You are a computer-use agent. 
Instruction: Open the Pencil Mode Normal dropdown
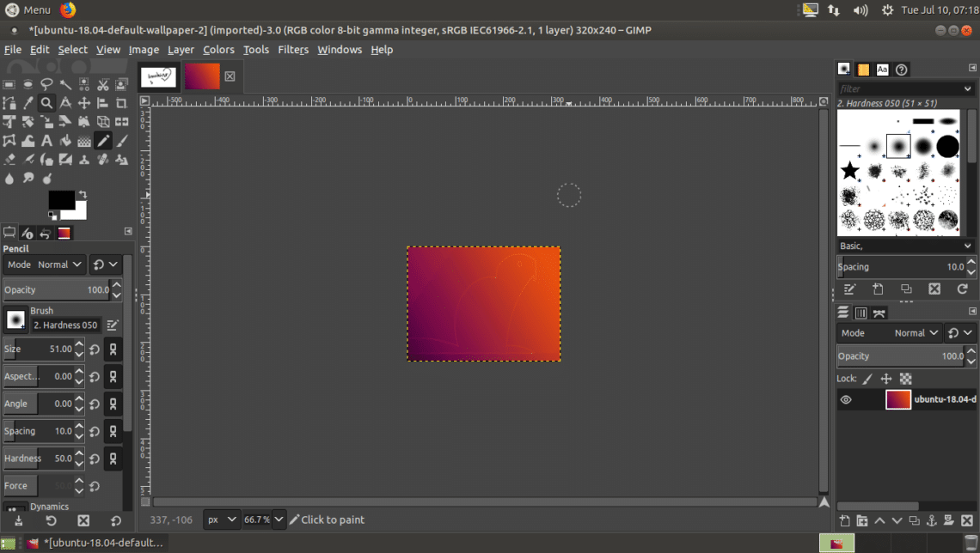(x=59, y=264)
